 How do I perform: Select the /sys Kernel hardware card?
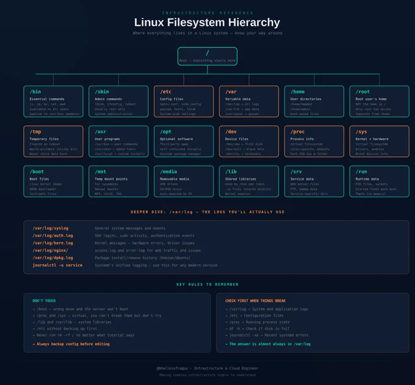(x=379, y=141)
